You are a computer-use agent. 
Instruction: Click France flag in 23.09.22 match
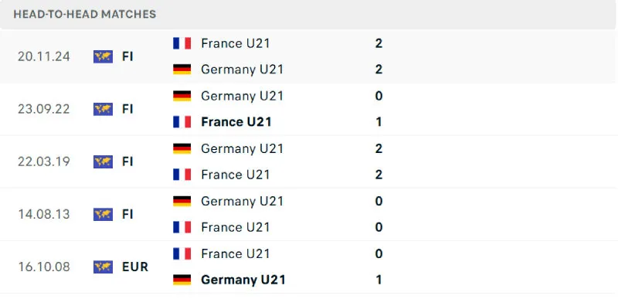click(182, 122)
